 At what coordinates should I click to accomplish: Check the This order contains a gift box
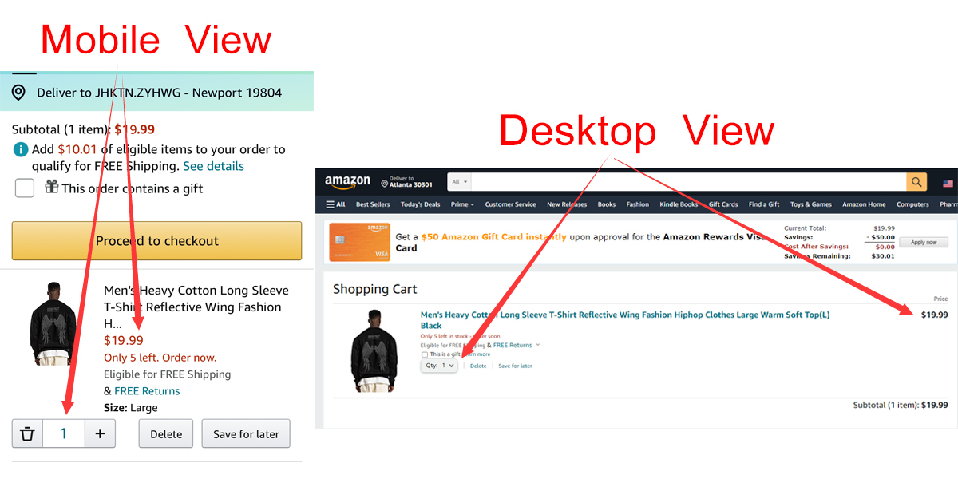25,188
